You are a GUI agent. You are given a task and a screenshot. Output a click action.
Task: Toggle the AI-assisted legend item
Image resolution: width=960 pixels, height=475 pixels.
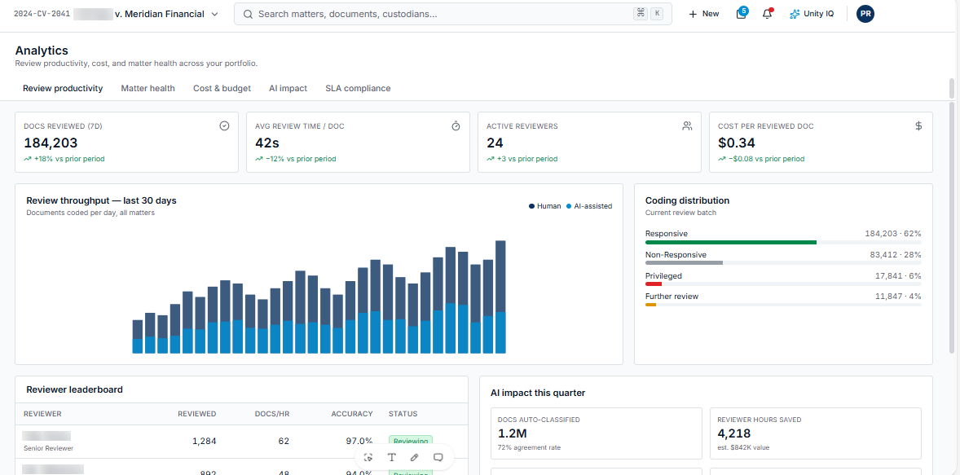pos(589,206)
